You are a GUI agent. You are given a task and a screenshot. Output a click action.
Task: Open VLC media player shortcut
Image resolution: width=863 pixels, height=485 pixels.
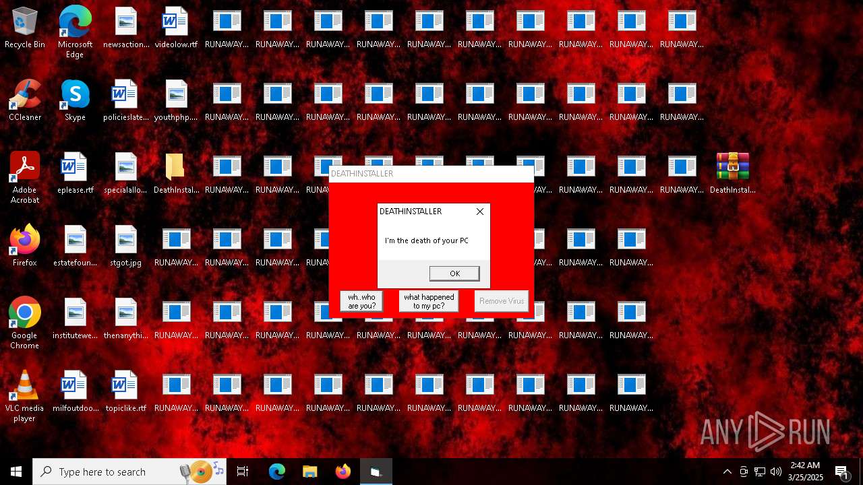coord(25,396)
